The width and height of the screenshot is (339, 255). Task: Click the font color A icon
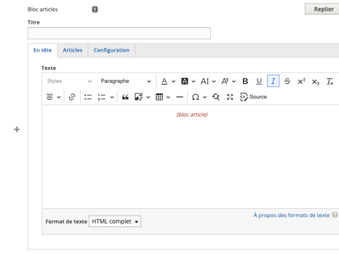pos(164,81)
